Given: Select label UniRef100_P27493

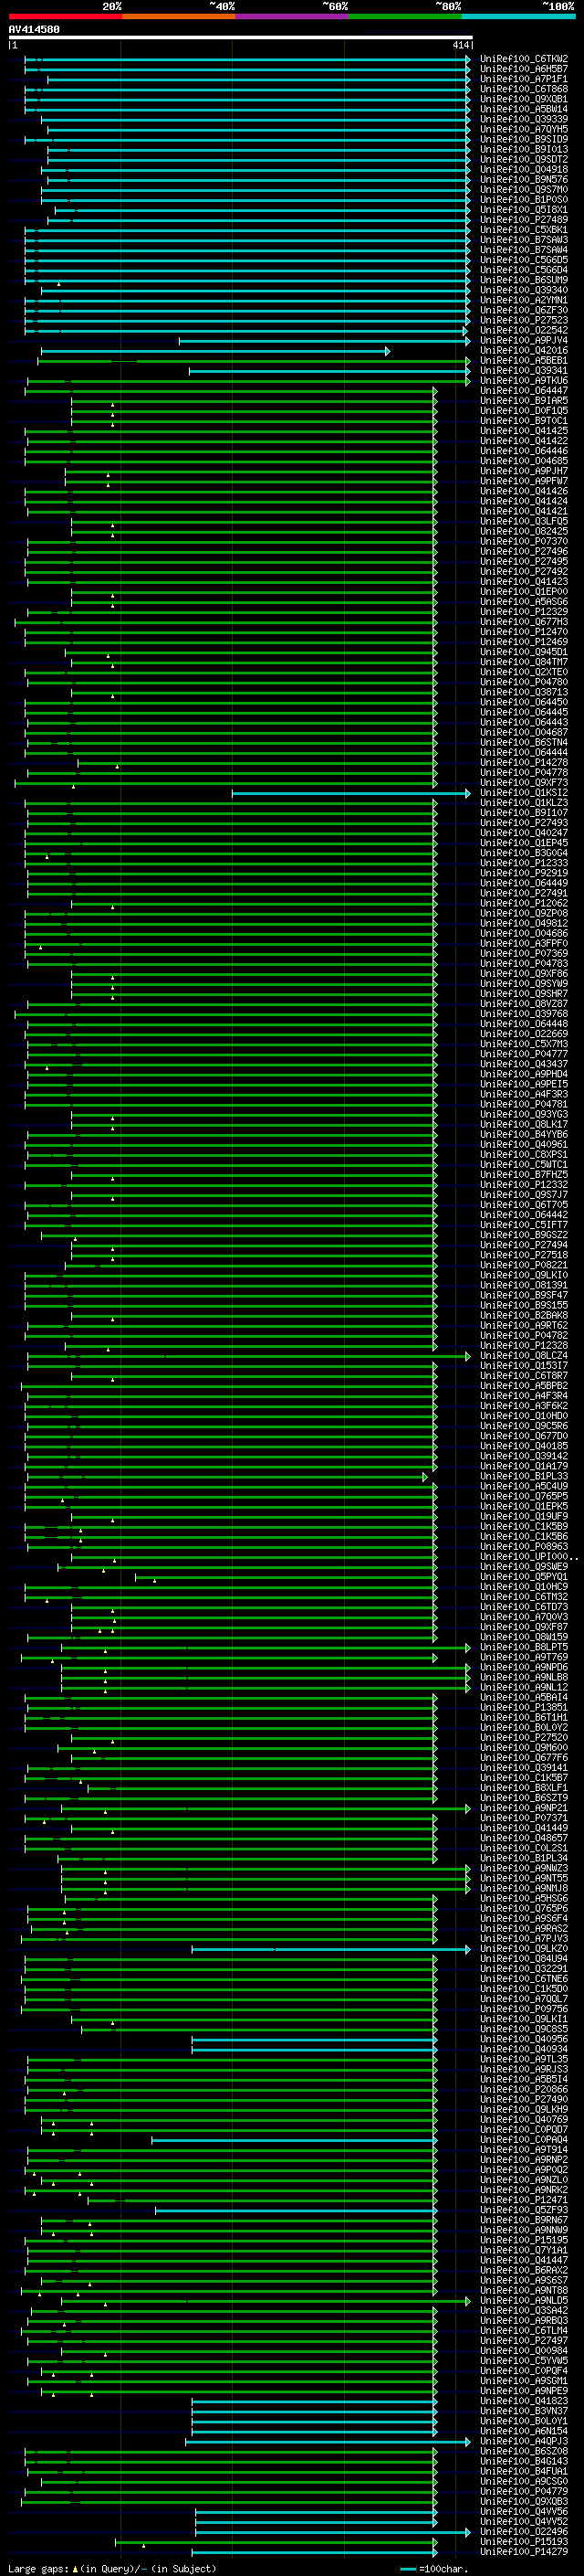Looking at the screenshot, I should (x=524, y=822).
